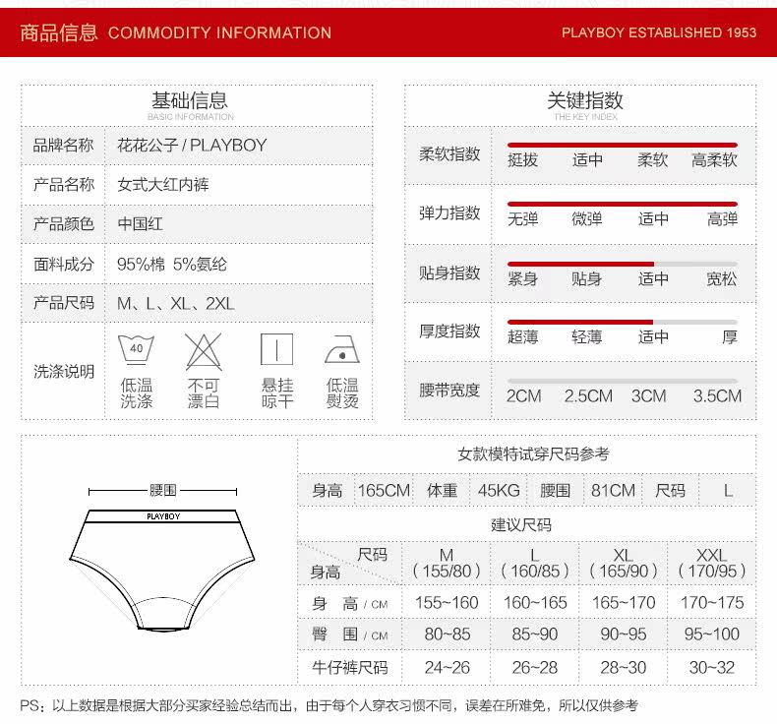
Task: Click the PS disclaimer note
Action: pos(329,705)
